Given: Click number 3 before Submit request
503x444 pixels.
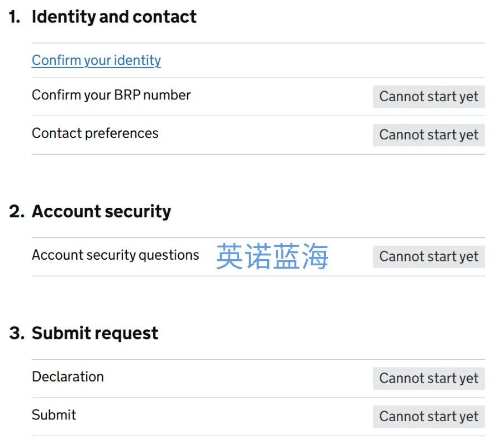Looking at the screenshot, I should click(16, 333).
